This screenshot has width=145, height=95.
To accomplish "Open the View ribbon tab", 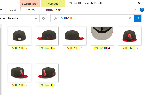I will (x=13, y=10).
